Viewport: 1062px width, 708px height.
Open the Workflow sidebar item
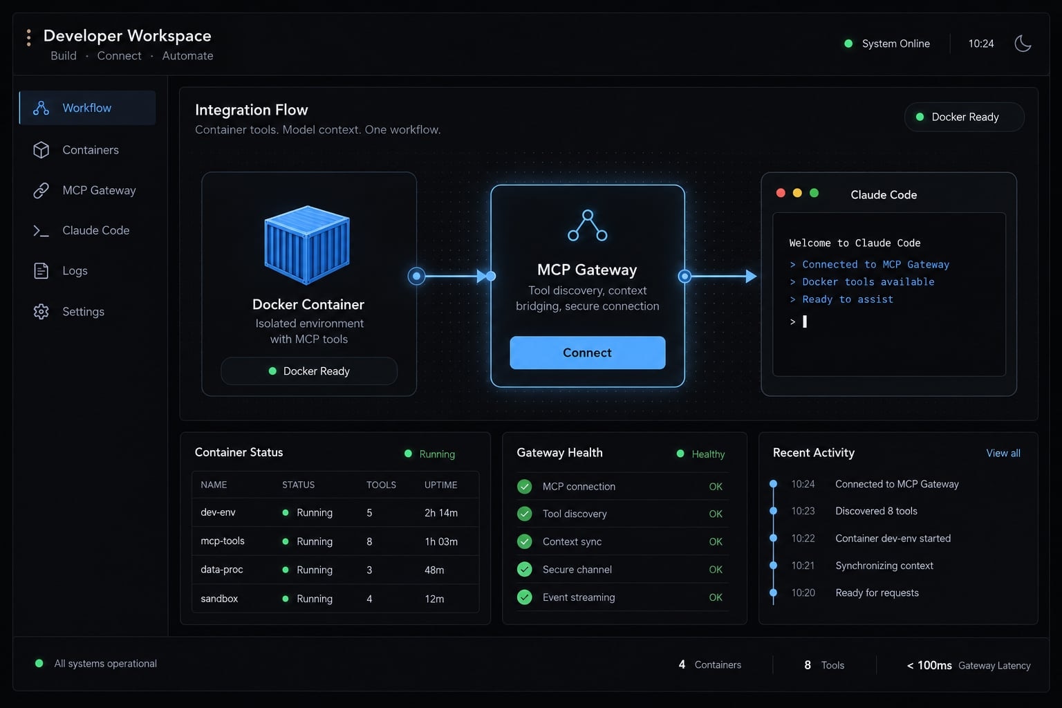click(87, 108)
